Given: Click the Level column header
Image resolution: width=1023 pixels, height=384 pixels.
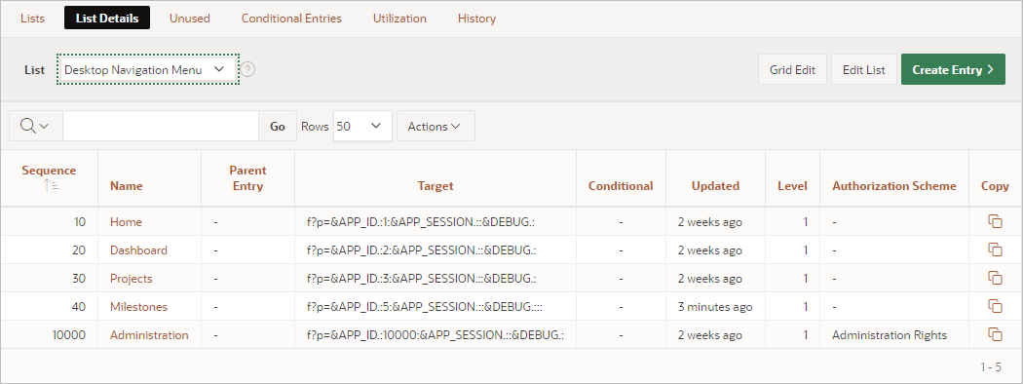Looking at the screenshot, I should (x=793, y=185).
